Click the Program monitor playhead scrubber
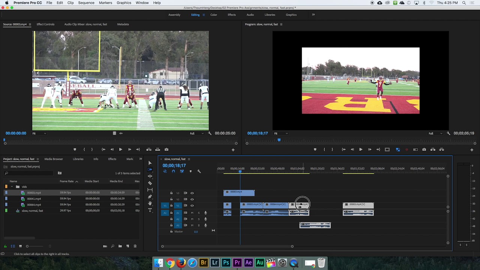The width and height of the screenshot is (480, 270). [279, 140]
